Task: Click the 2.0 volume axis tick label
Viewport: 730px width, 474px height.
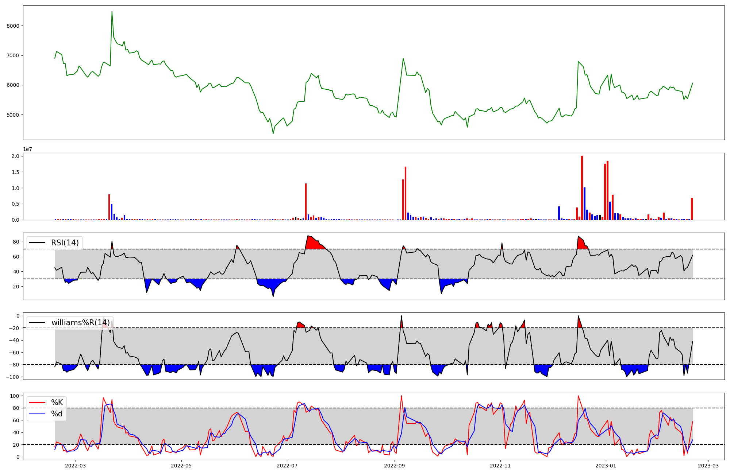Action: [x=16, y=156]
